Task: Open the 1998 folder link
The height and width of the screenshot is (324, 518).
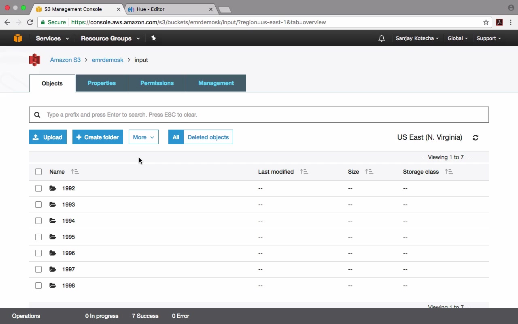Action: pos(68,286)
